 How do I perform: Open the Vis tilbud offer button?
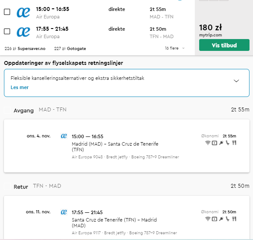(224, 45)
